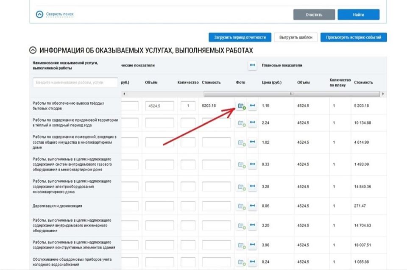Click Загрузить период отчетности button
This screenshot has width=407, height=270.
tap(240, 37)
